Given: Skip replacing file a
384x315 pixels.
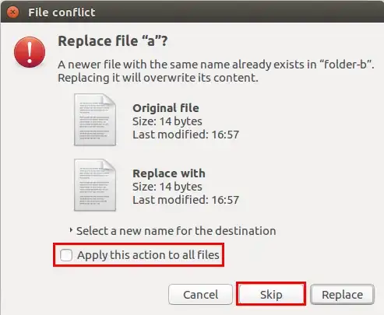Looking at the screenshot, I should (271, 295).
